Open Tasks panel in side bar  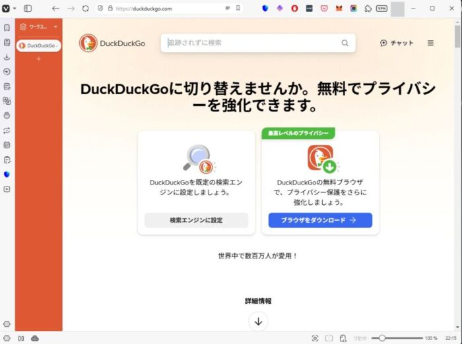(x=7, y=159)
